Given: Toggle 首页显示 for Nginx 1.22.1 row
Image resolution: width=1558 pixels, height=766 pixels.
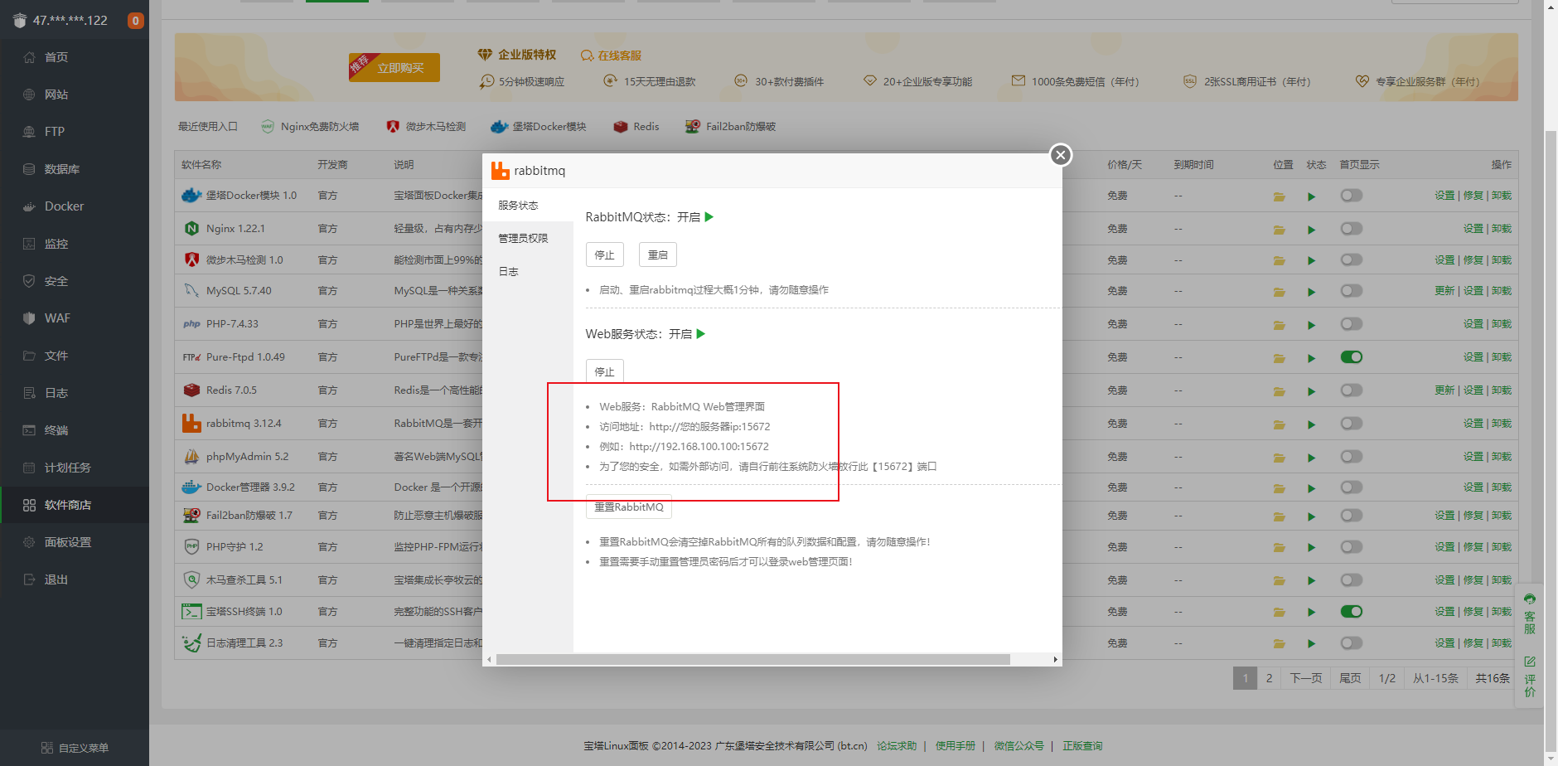Looking at the screenshot, I should click(x=1352, y=228).
